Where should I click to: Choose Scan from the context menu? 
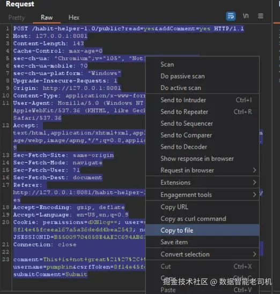coord(202,64)
